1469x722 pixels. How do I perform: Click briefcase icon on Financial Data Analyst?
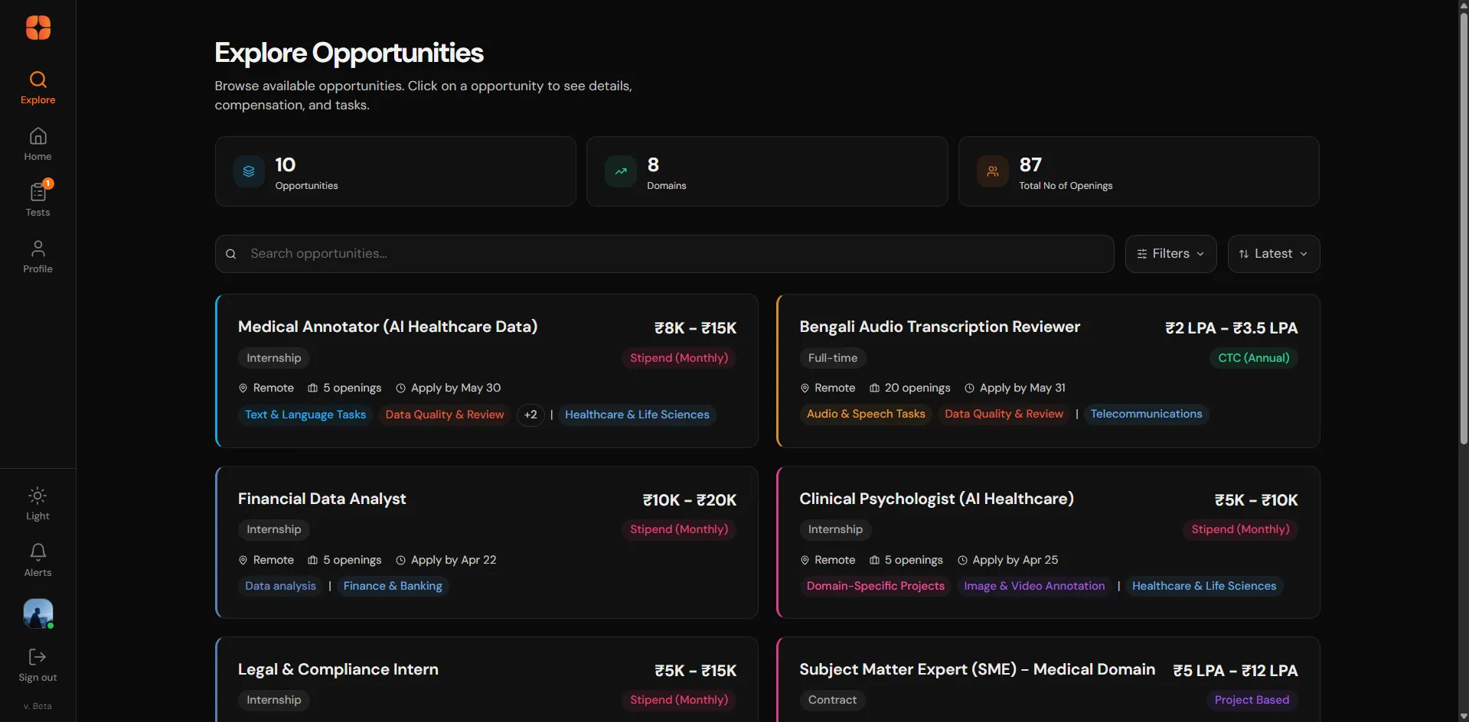click(312, 561)
